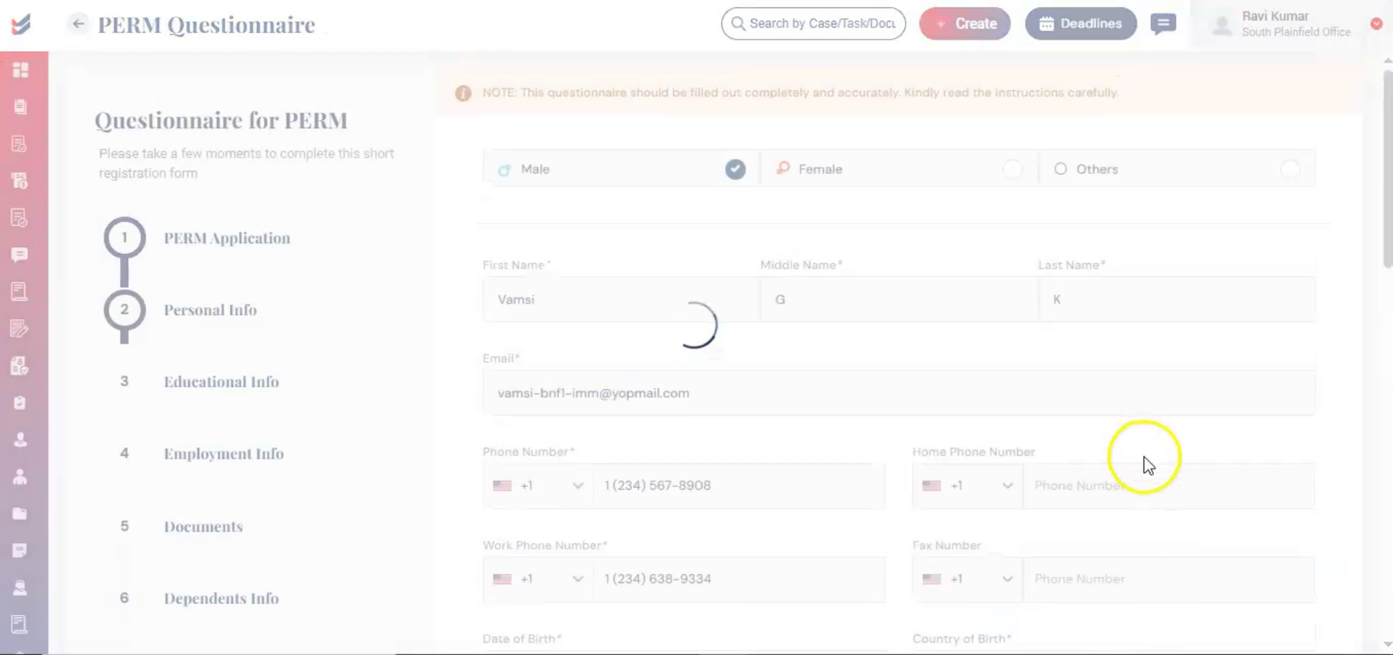Click the receipt icon above the pencil-edit icon

[x=19, y=291]
